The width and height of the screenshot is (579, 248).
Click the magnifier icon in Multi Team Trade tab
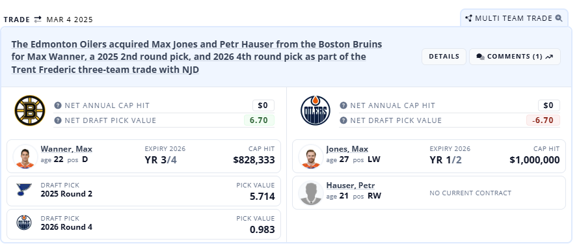pyautogui.click(x=559, y=18)
